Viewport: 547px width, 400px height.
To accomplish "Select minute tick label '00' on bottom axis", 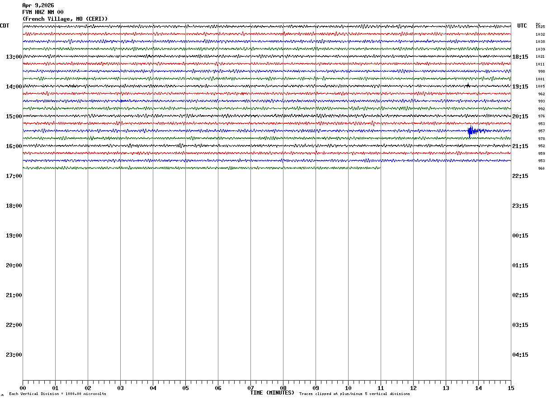I will point(23,388).
